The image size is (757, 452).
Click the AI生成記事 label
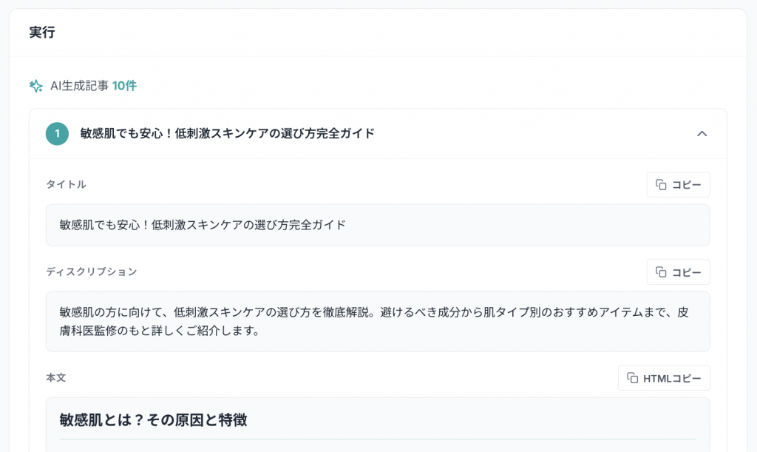click(x=79, y=86)
